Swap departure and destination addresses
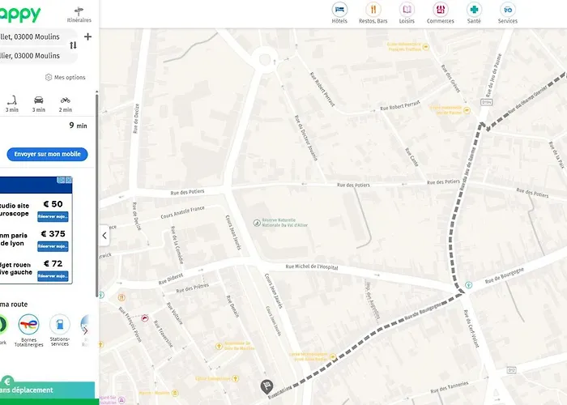Screen dimensions: 567x405 tap(74, 45)
